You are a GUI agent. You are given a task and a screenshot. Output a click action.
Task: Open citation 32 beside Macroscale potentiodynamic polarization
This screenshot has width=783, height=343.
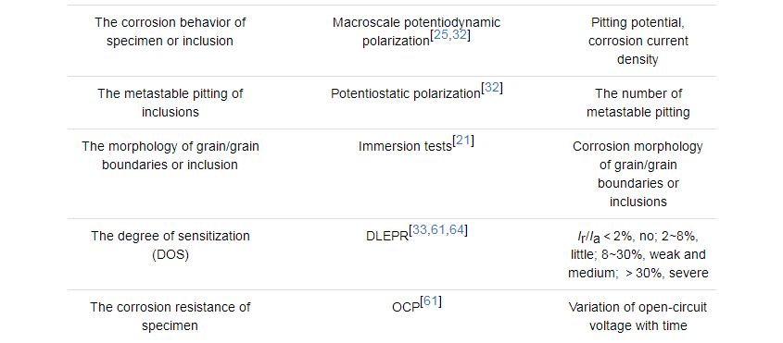[x=459, y=37]
